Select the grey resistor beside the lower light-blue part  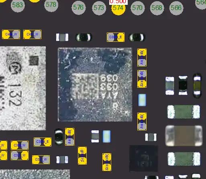tap(95, 136)
